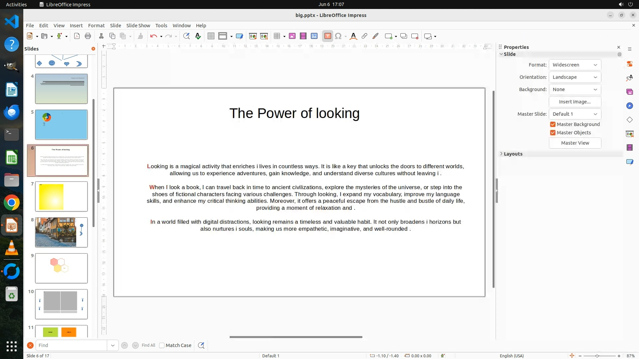Image resolution: width=639 pixels, height=359 pixels.
Task: Open the Format dropdown showing Widescreen
Action: pos(575,65)
